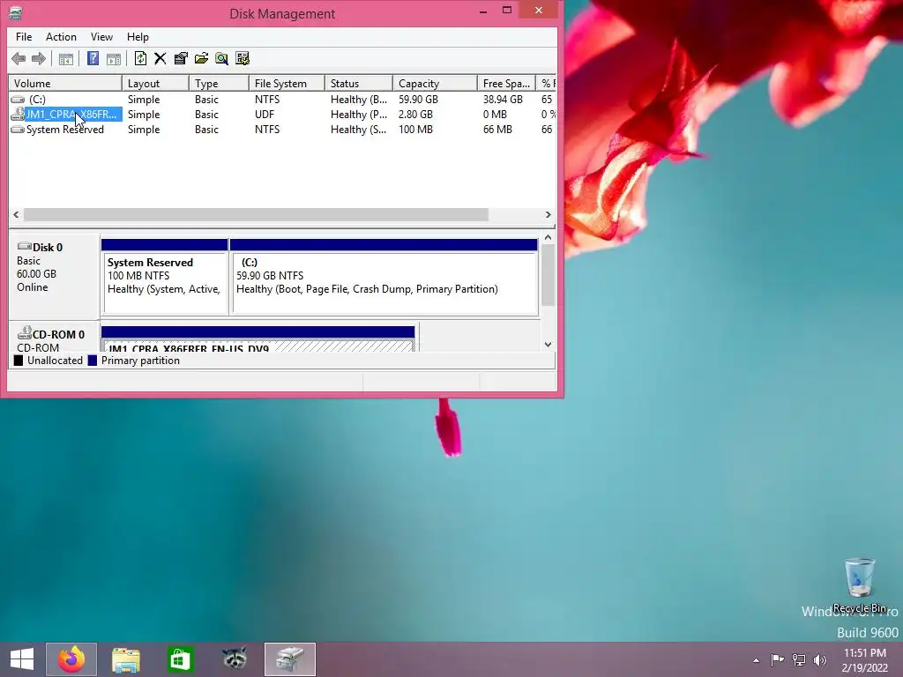Select the JM1_CPRA_X86FR volume row
Screen dimensions: 903x677
(282, 115)
